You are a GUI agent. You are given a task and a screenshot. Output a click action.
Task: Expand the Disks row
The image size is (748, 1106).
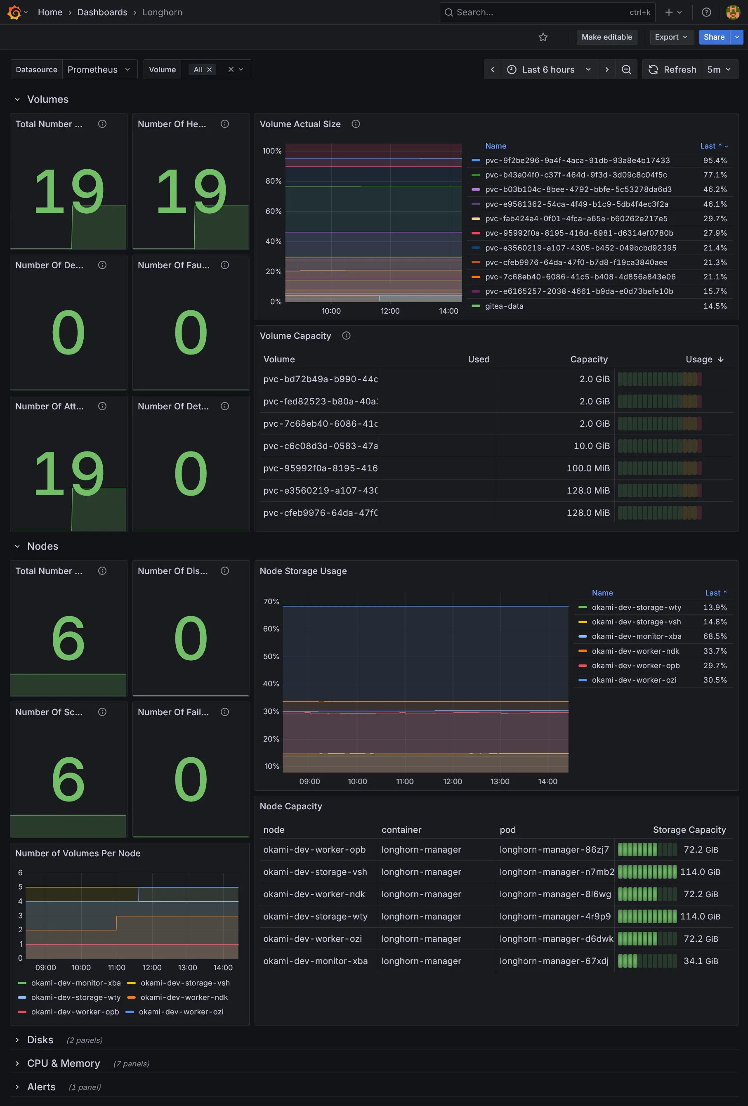(x=40, y=1040)
